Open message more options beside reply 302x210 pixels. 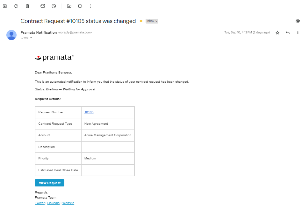point(298,33)
